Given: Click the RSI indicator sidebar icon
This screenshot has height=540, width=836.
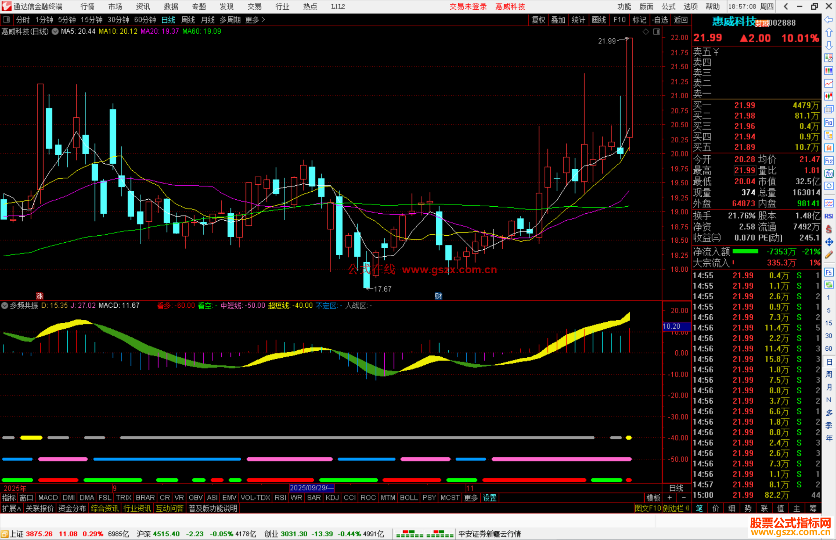Looking at the screenshot, I should tap(829, 216).
